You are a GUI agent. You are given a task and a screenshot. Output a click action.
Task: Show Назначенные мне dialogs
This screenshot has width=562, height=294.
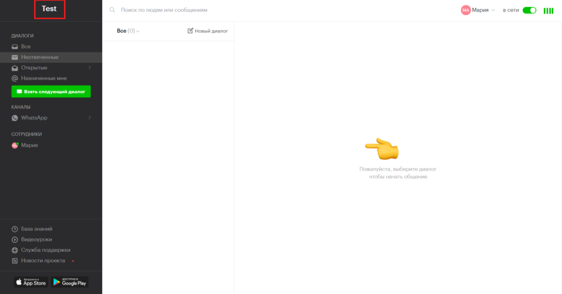coord(51,78)
